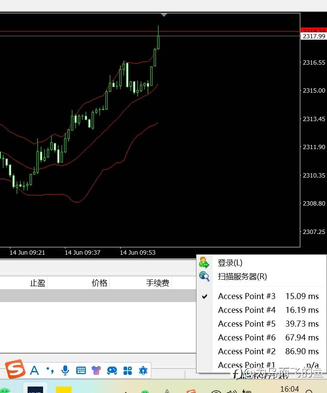This screenshot has height=393, width=327.
Task: Click the 67.94 ms latency value
Action: pos(302,337)
